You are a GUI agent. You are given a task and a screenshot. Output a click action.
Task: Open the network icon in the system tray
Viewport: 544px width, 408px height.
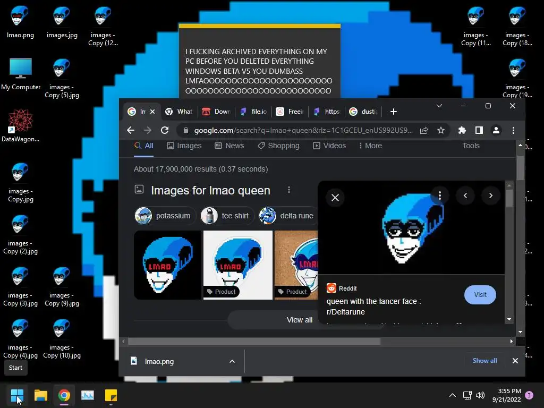(x=467, y=395)
